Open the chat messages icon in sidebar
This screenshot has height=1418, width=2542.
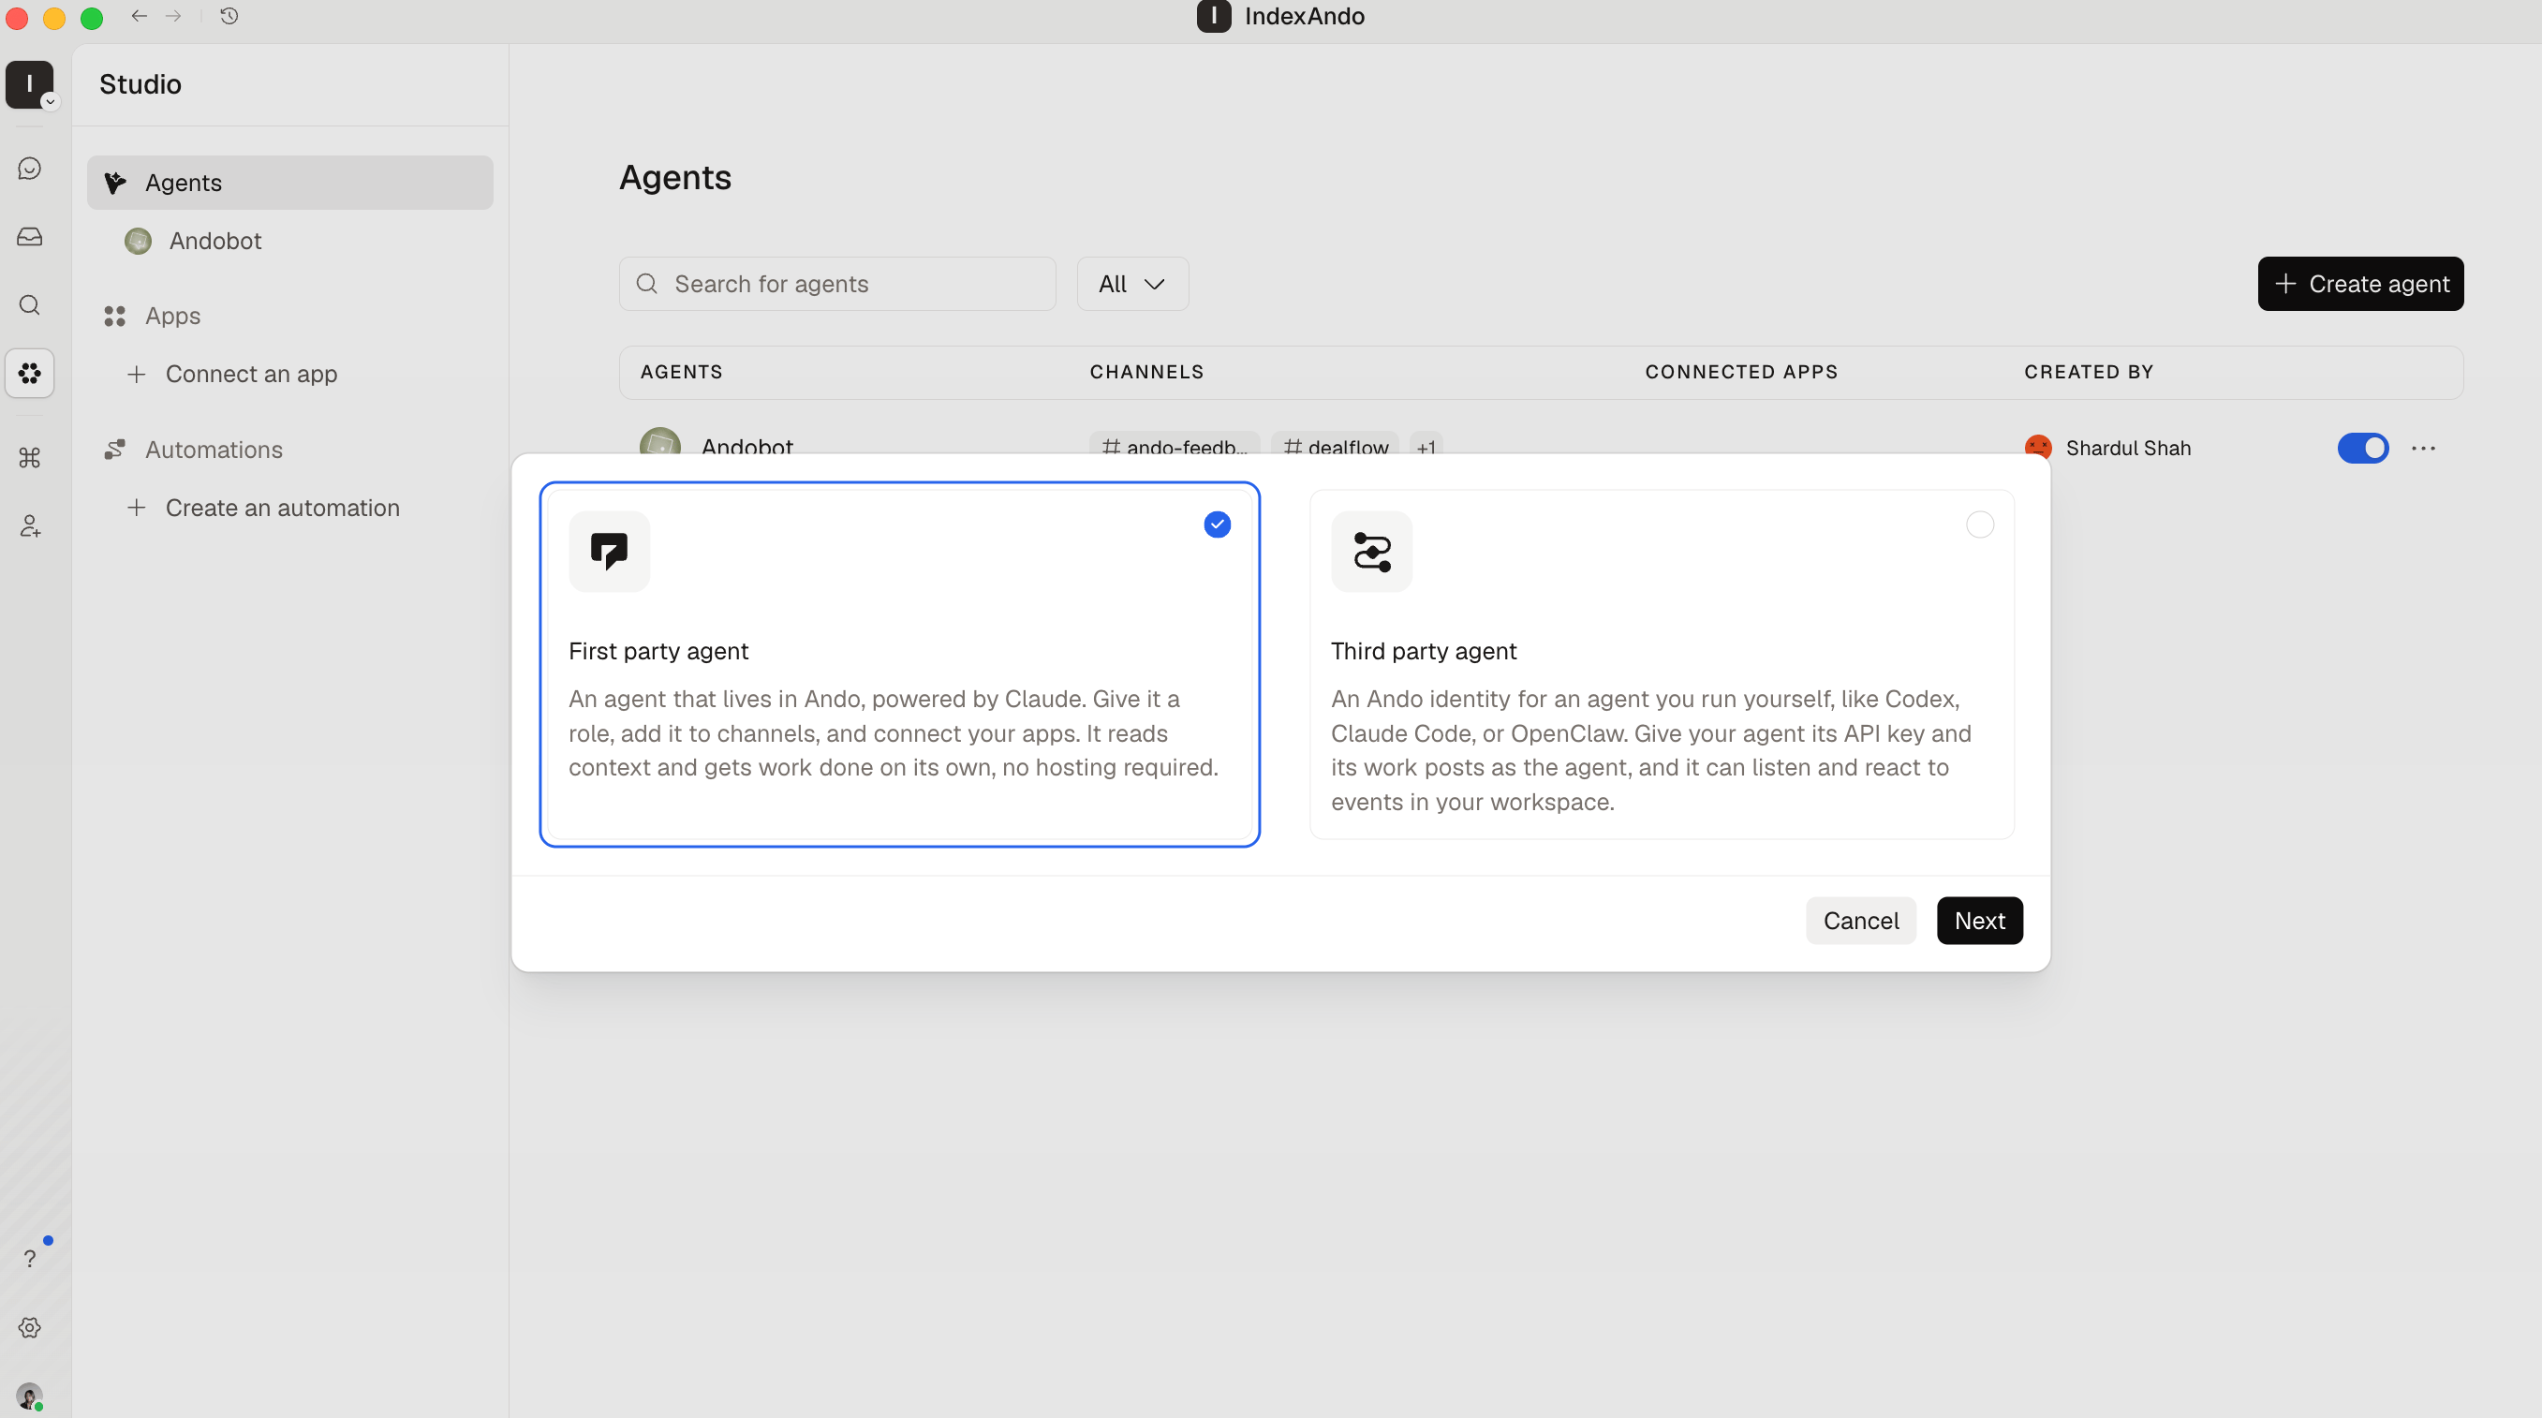coord(30,169)
